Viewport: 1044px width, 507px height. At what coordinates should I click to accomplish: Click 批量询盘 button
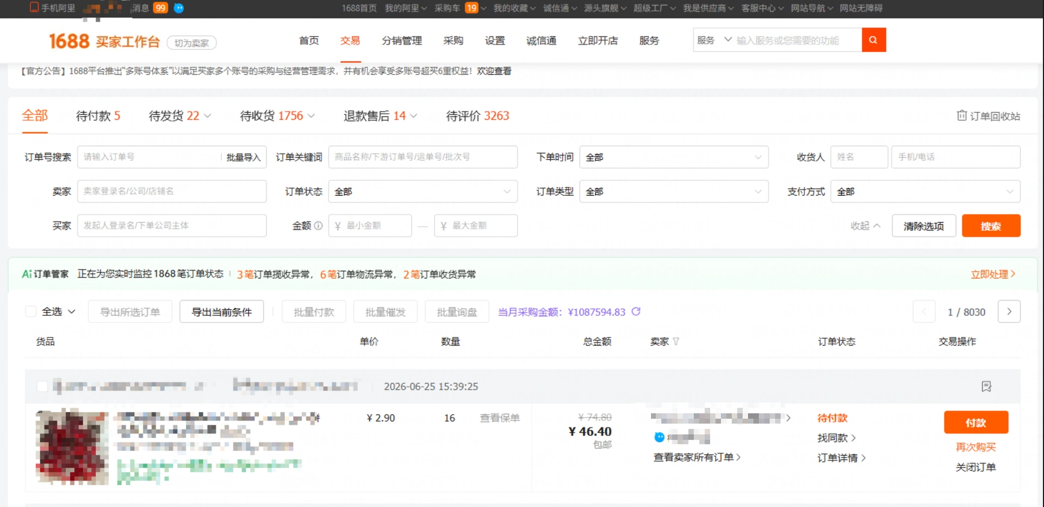[457, 311]
